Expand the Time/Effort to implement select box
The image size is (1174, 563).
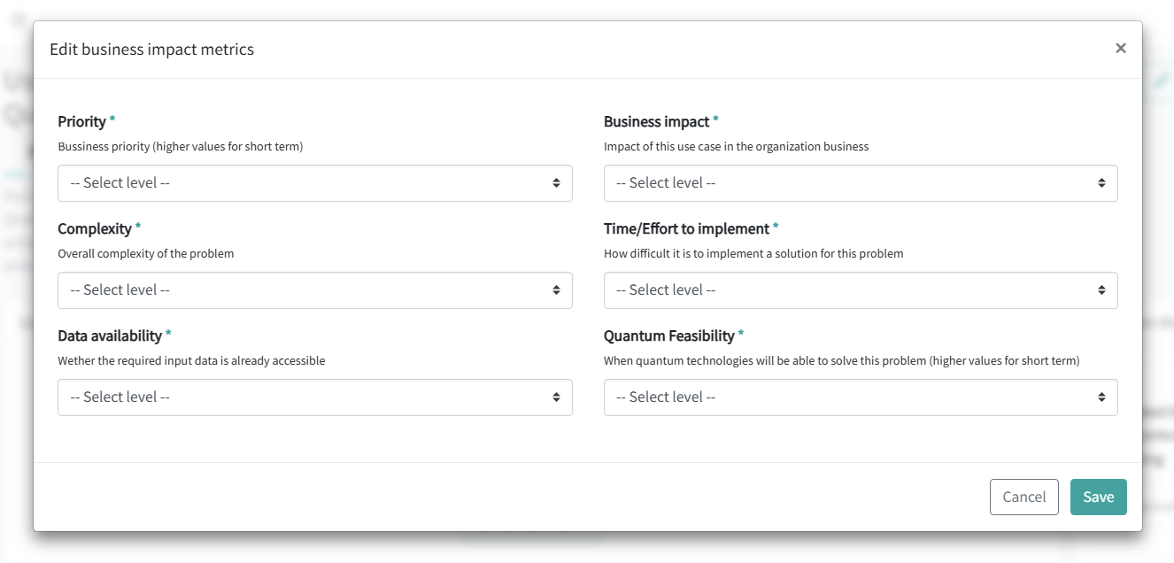click(x=860, y=290)
